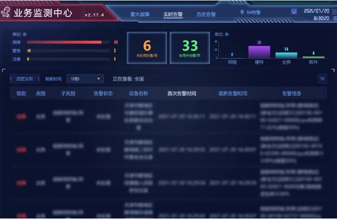Open settings via the gear icon beside the time
Viewport: 337px width, 219px height.
click(x=335, y=19)
